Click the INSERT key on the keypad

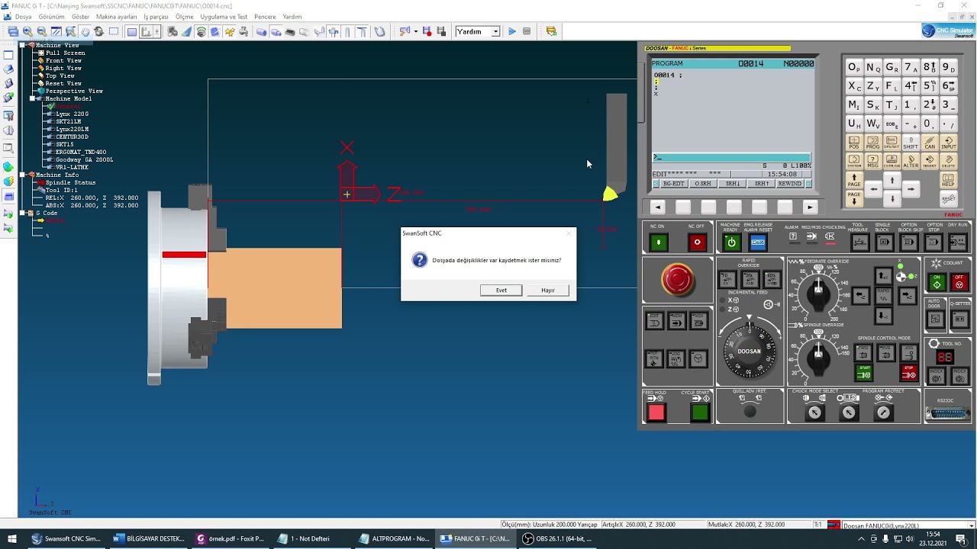[930, 161]
